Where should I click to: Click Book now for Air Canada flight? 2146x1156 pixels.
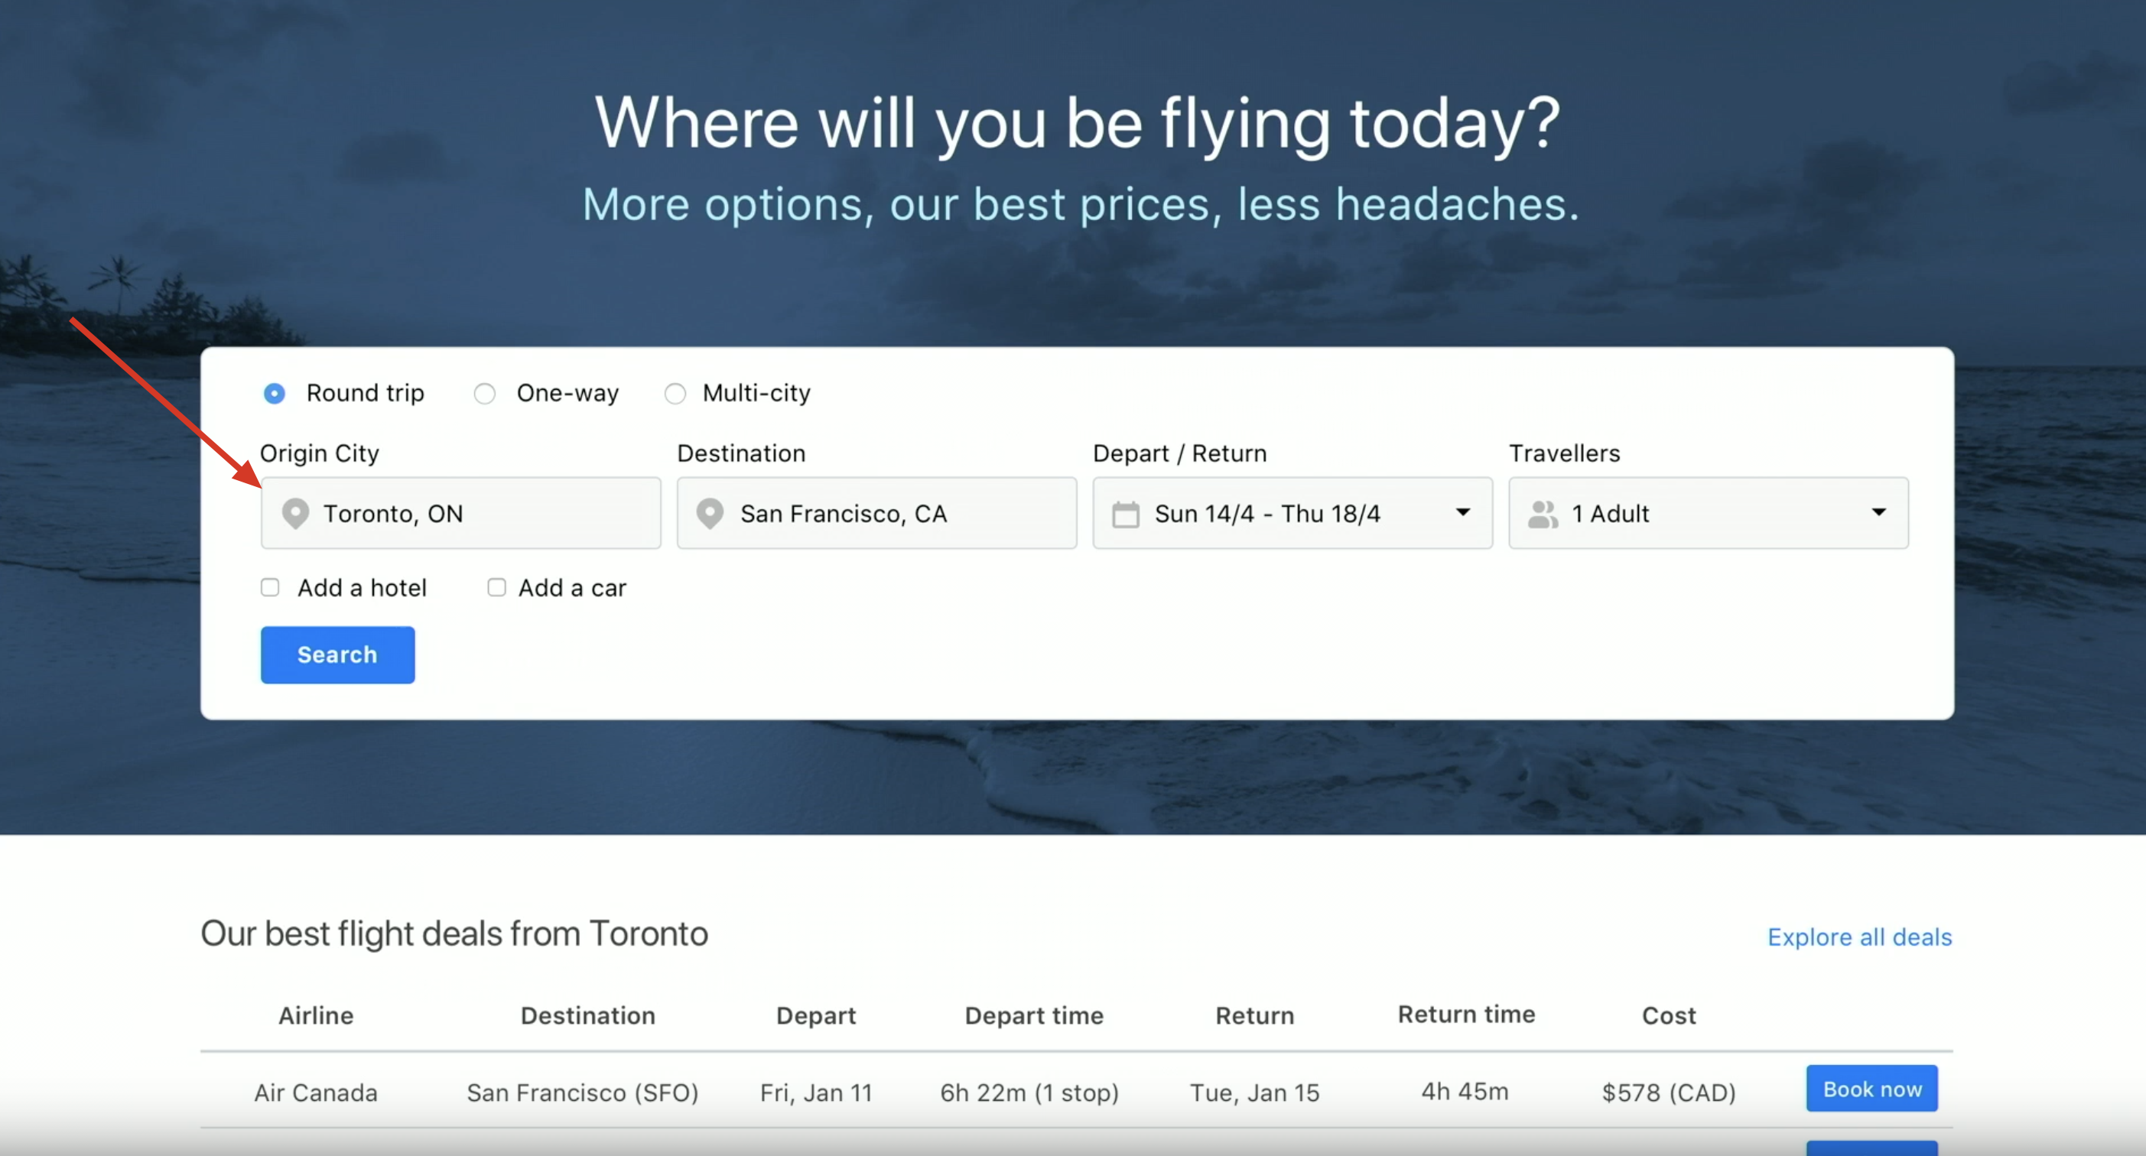(x=1871, y=1089)
